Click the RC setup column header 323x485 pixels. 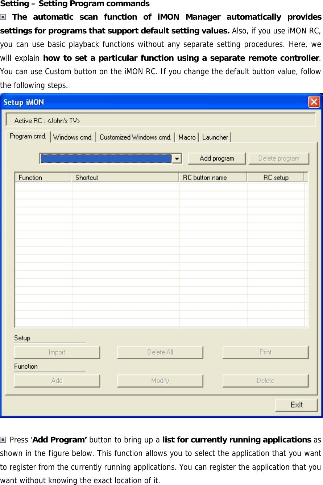coord(277,177)
